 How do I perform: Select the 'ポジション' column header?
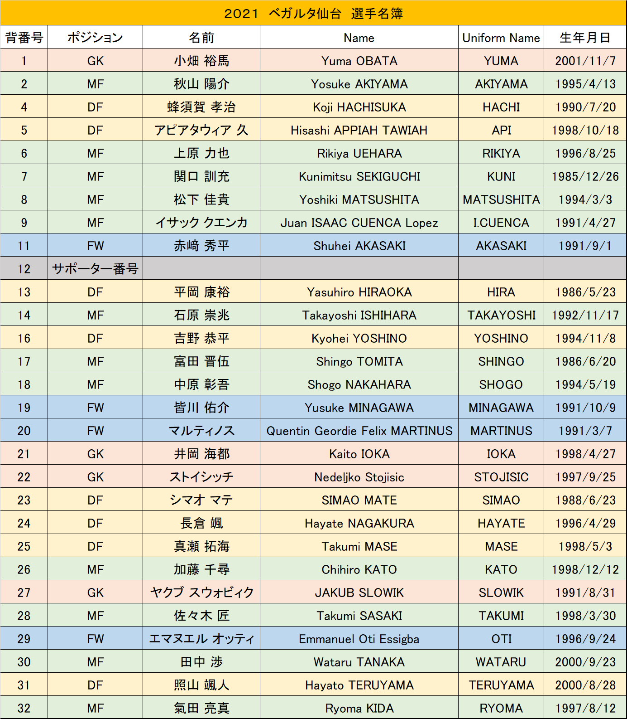(95, 37)
